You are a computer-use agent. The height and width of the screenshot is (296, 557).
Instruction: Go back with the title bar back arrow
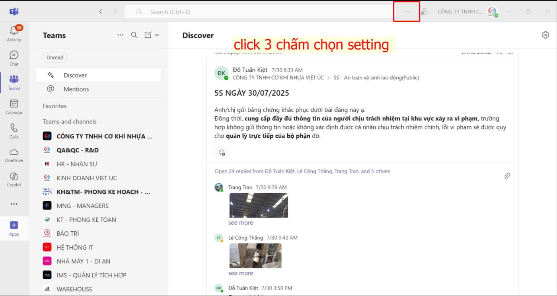[101, 12]
